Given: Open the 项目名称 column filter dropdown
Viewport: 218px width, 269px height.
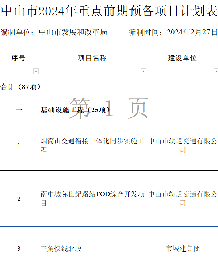Looking at the screenshot, I should tap(143, 71).
